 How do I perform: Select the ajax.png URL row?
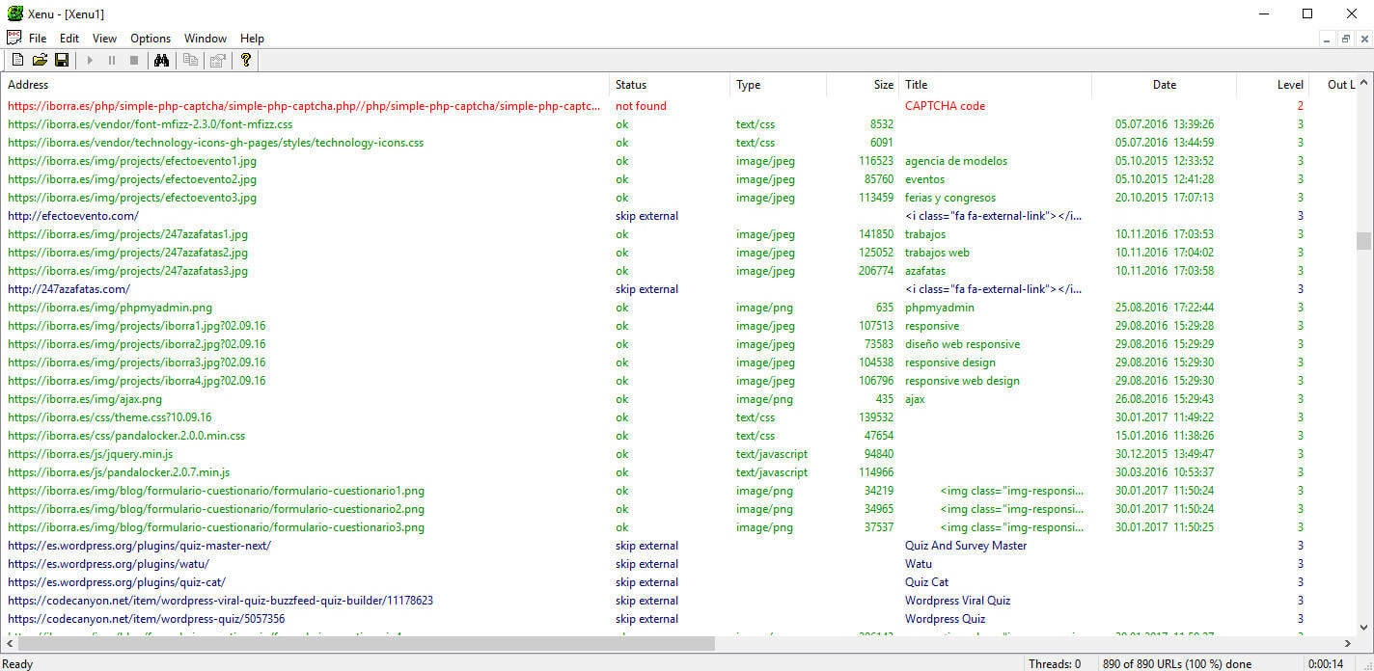85,399
